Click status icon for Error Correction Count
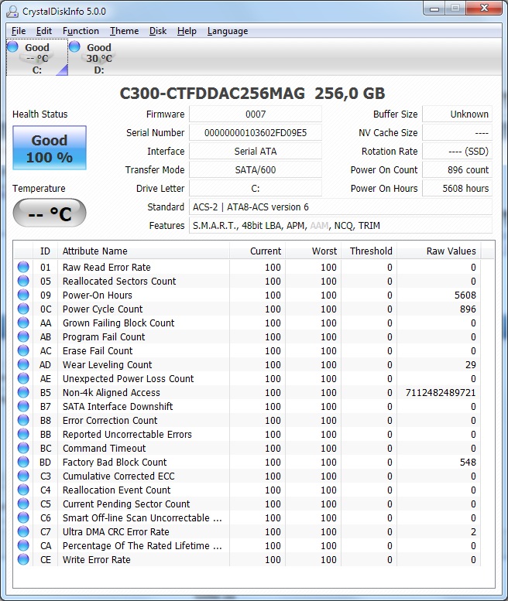This screenshot has width=508, height=601. 23,420
